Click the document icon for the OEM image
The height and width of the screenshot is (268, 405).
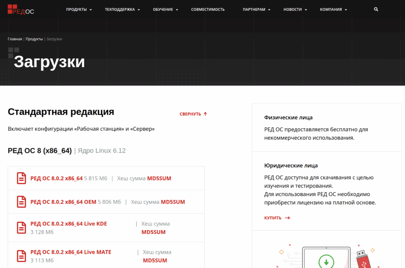click(22, 202)
